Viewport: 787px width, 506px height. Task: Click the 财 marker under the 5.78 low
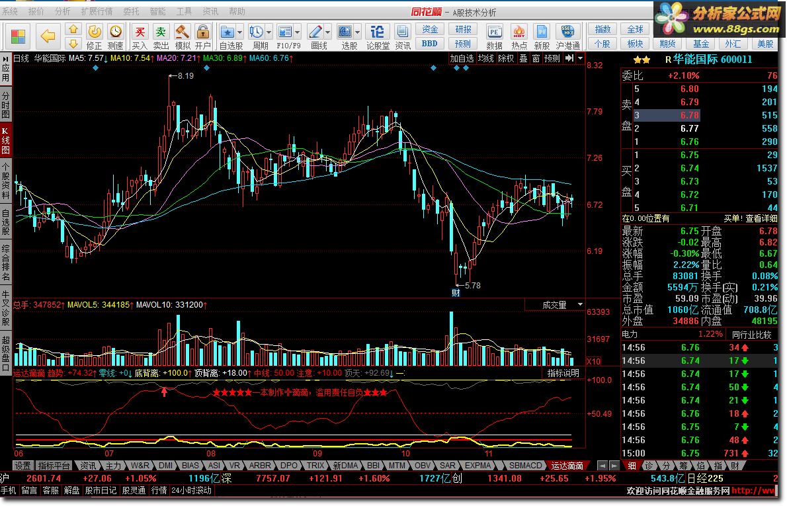[x=456, y=292]
